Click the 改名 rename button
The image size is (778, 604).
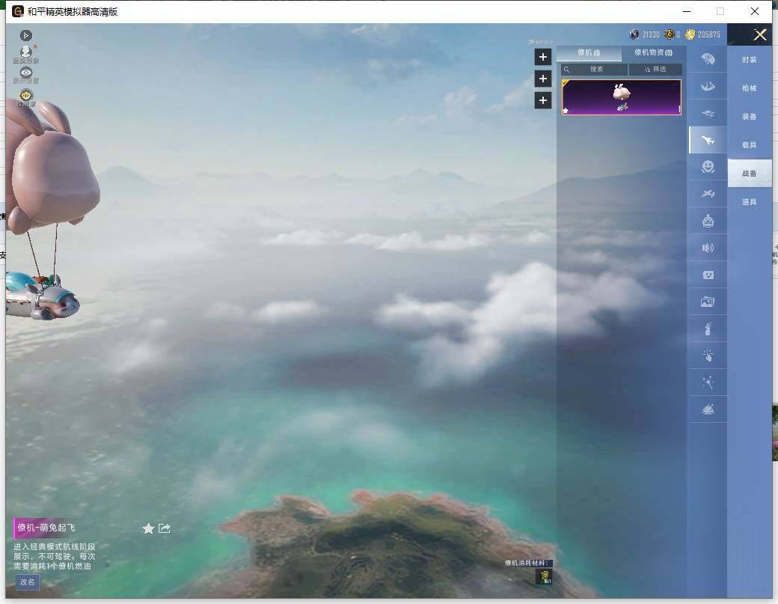click(x=27, y=582)
